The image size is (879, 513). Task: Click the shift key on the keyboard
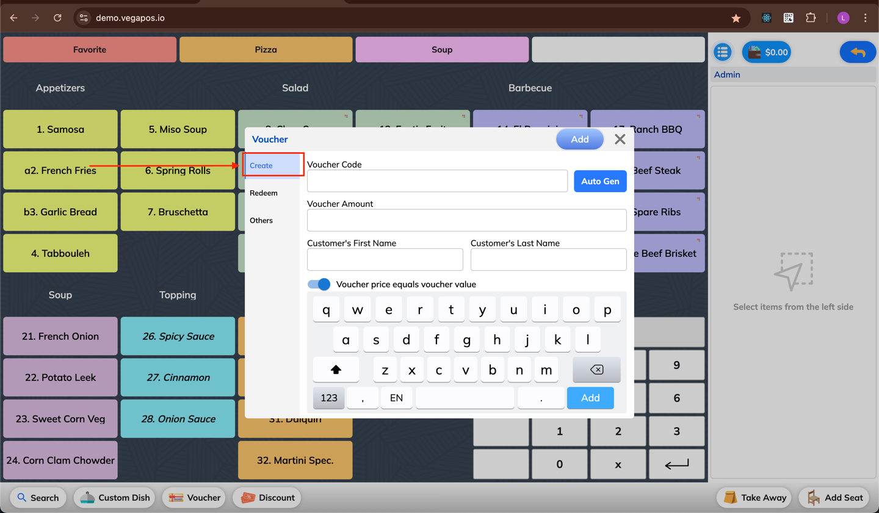tap(336, 370)
